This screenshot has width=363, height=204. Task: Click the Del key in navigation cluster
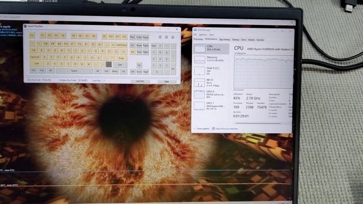tap(132, 52)
